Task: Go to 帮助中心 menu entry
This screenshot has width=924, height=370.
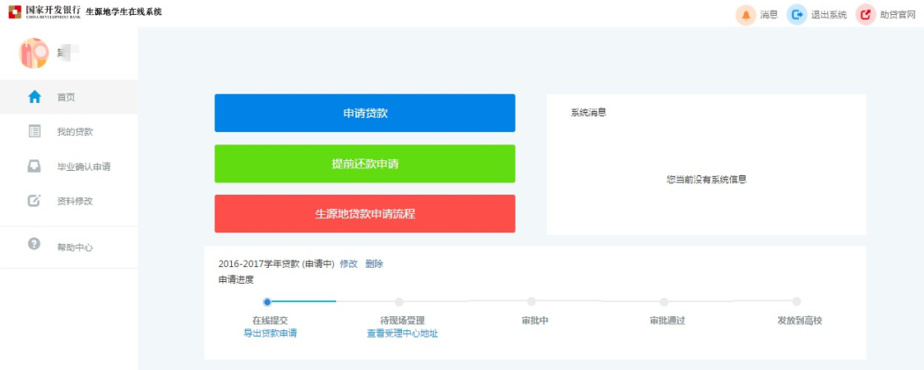Action: [x=75, y=248]
